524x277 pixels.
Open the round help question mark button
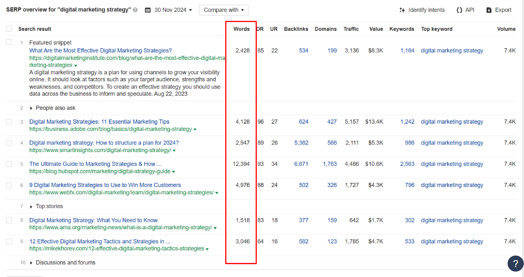pos(515,264)
